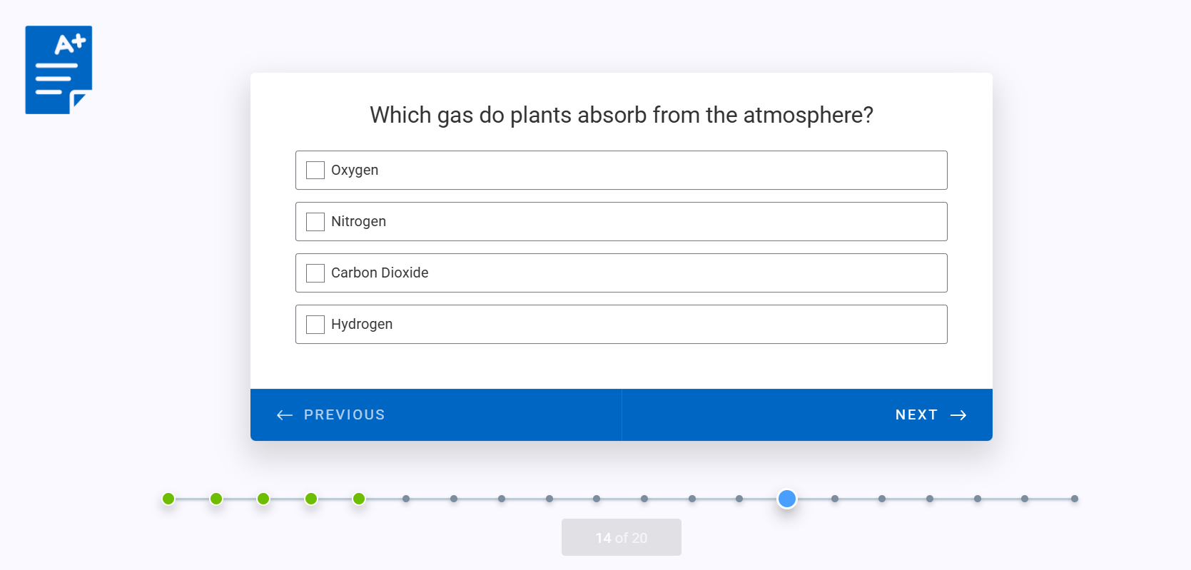Click the right arrow icon beside Next
This screenshot has width=1191, height=570.
[958, 415]
